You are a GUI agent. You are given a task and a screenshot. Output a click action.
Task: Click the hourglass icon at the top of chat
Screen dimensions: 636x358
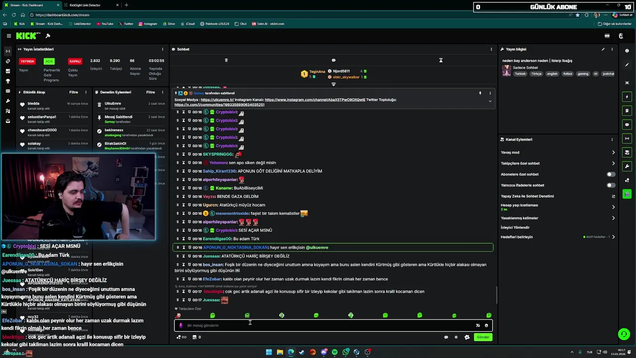pyautogui.click(x=441, y=60)
